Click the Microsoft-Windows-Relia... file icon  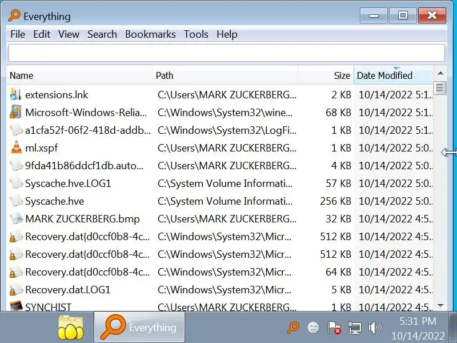pyautogui.click(x=16, y=112)
